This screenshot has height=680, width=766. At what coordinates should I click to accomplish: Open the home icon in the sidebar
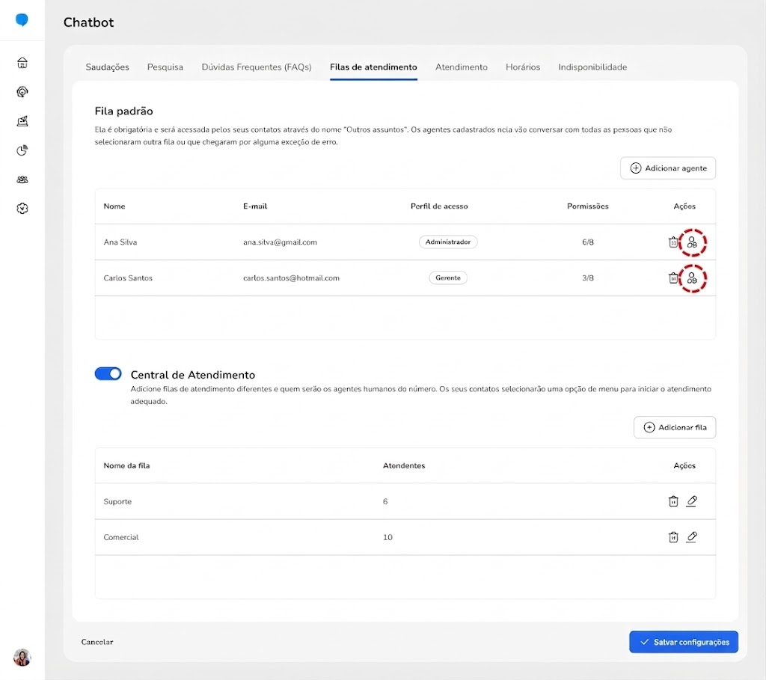[x=22, y=63]
